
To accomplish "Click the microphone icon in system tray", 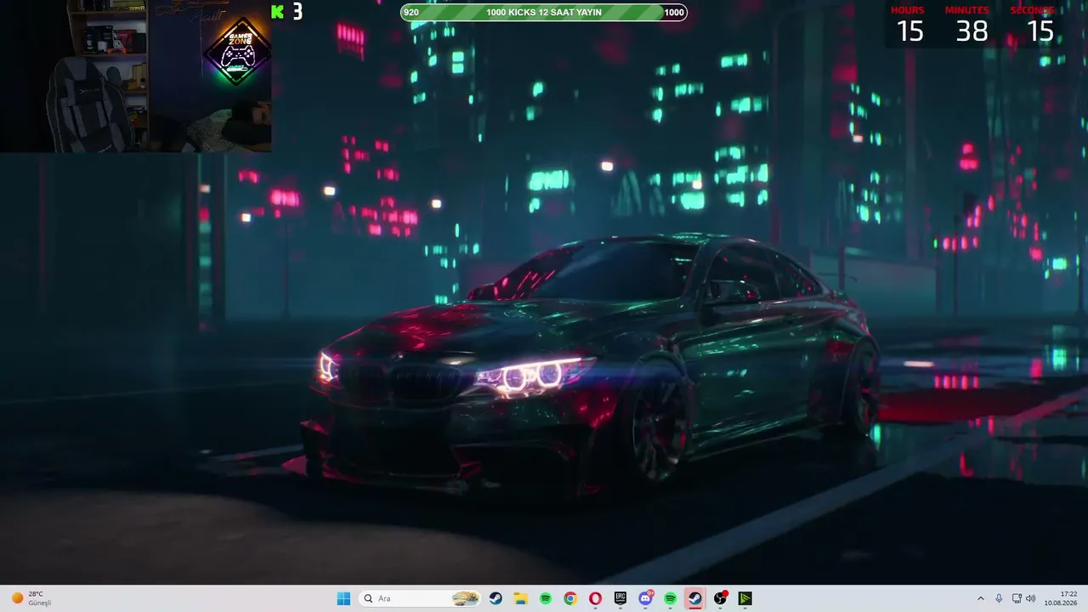I will 999,598.
